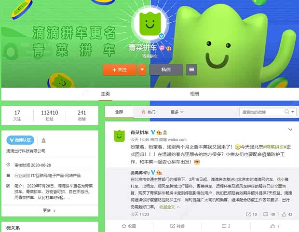Screen dimensions: 299x232
Task: Open the hamburger menu next to 私信
Action: pyautogui.click(x=191, y=69)
